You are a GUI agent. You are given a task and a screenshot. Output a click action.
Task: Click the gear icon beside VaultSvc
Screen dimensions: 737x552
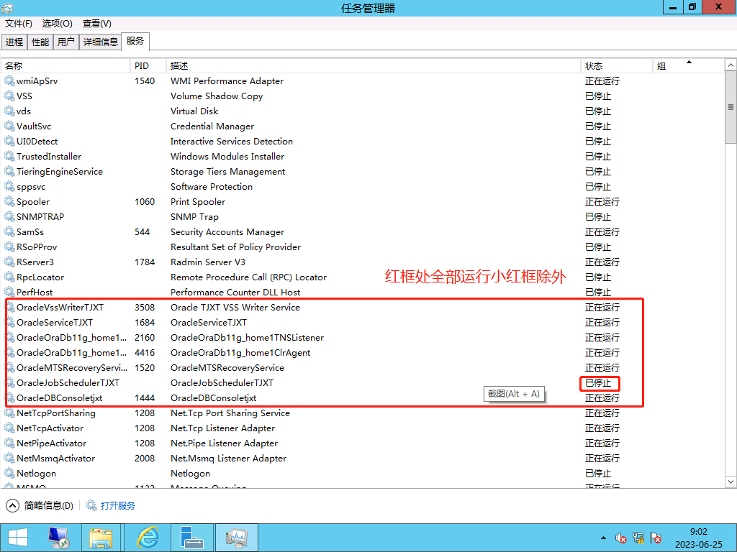pos(9,126)
